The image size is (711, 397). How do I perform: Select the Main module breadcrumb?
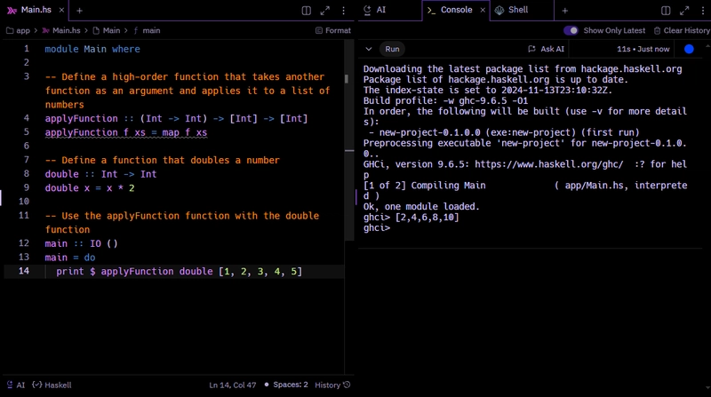coord(107,30)
